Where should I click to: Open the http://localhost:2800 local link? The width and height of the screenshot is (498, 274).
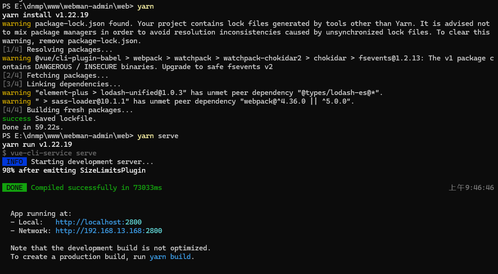tap(98, 222)
